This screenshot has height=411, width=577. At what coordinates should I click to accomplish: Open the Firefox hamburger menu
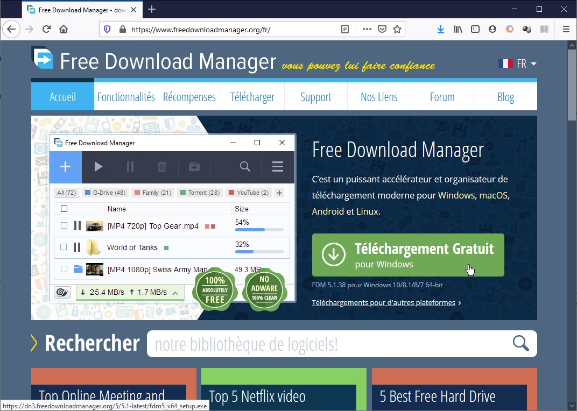[566, 29]
